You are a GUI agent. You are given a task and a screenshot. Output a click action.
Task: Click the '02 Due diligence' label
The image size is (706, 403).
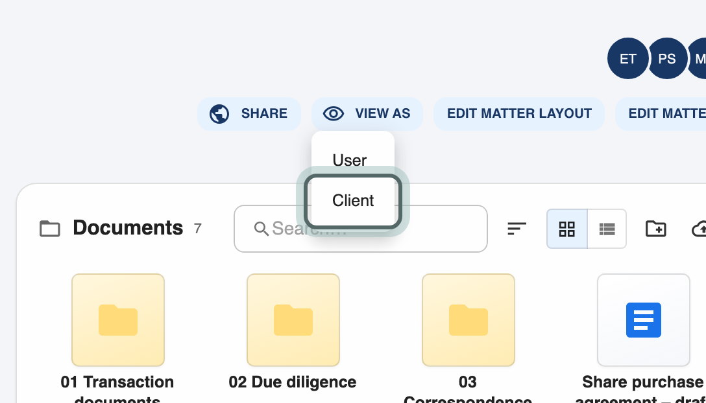pyautogui.click(x=293, y=382)
